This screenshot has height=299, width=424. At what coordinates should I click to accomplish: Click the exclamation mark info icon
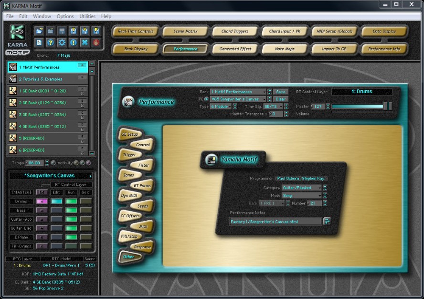73,43
